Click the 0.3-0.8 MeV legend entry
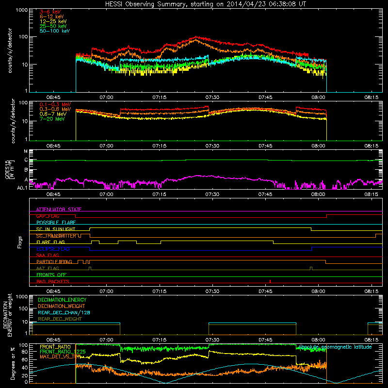This screenshot has height=388, width=388. point(55,109)
